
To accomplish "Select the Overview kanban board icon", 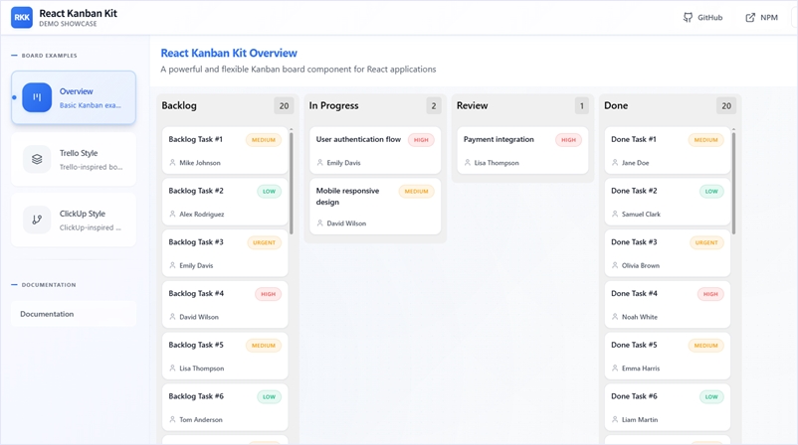I will [x=37, y=97].
